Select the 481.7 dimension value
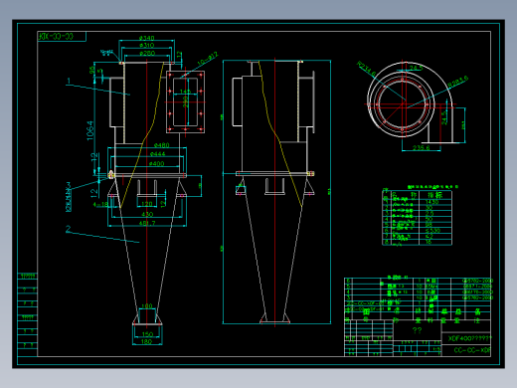This screenshot has height=388, width=517. 147,223
